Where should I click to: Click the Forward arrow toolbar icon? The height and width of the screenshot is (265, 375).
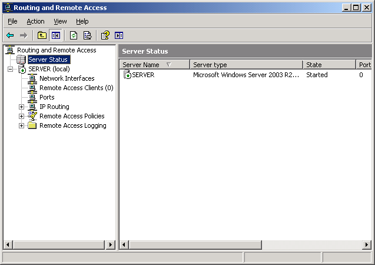point(24,36)
